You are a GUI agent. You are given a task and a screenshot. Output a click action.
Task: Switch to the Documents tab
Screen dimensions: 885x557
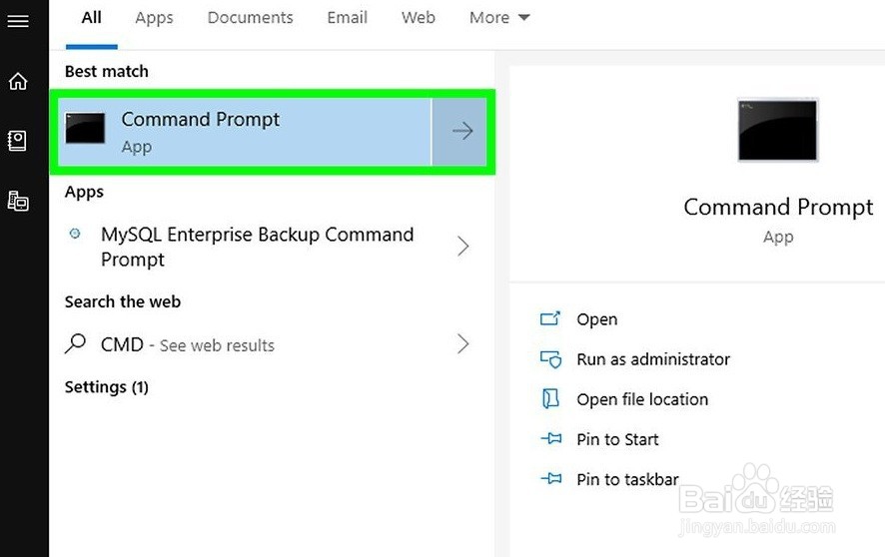tap(250, 18)
